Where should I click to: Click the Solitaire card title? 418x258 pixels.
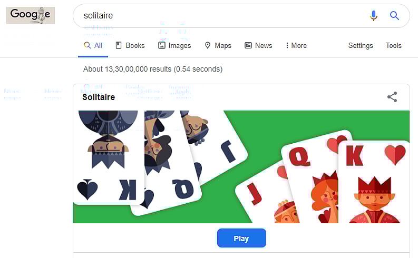(99, 97)
